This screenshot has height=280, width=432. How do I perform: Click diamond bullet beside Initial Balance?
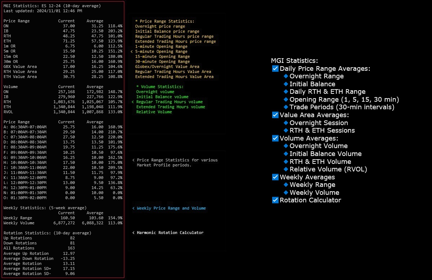286,84
